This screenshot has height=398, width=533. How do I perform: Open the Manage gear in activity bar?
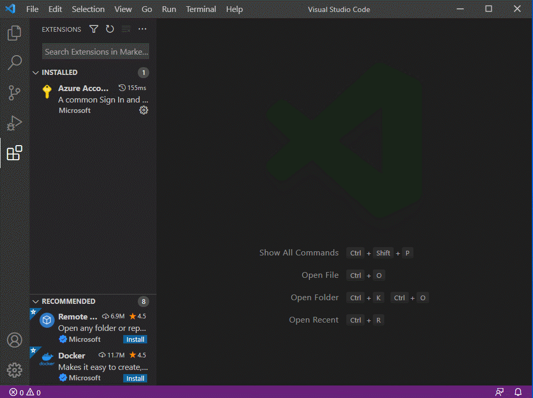click(x=14, y=370)
